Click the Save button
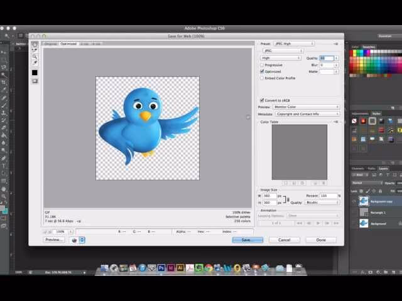 point(247,240)
